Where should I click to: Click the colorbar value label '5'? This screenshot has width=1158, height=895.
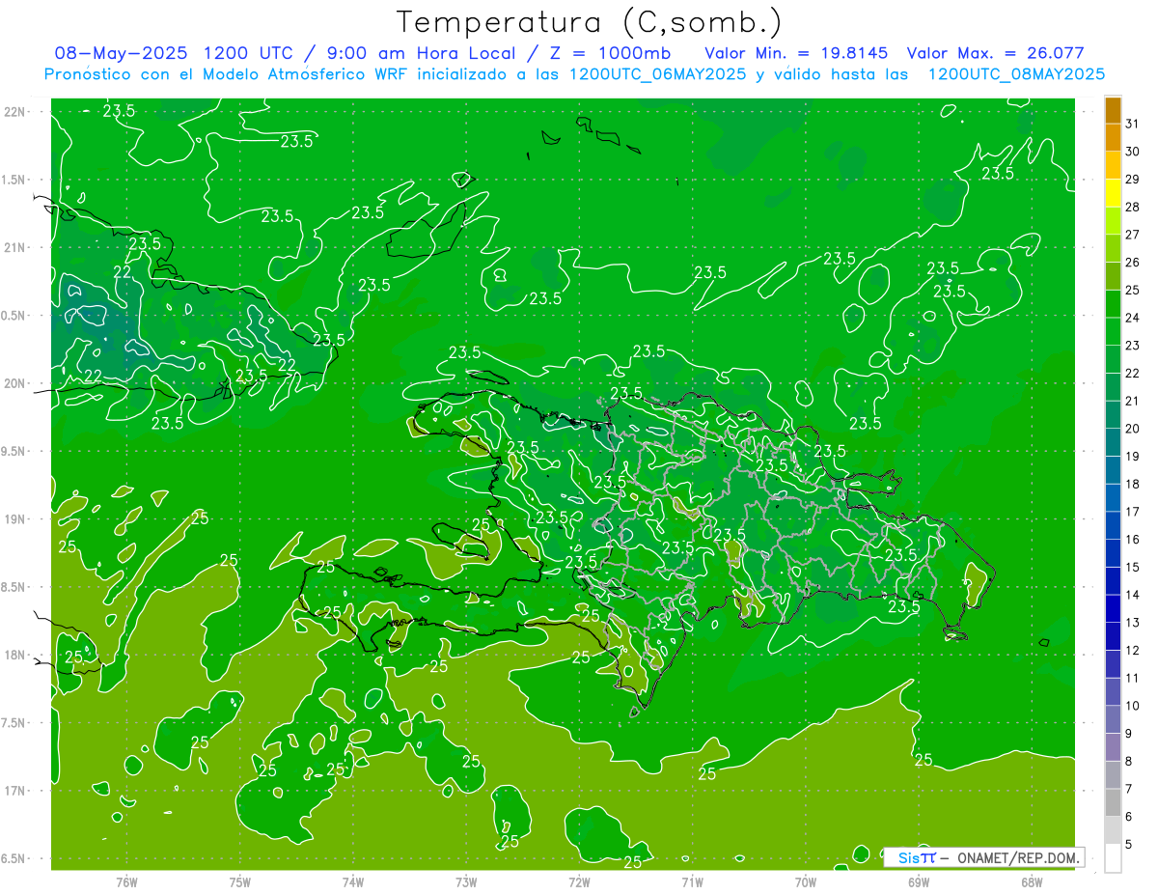[x=1129, y=846]
